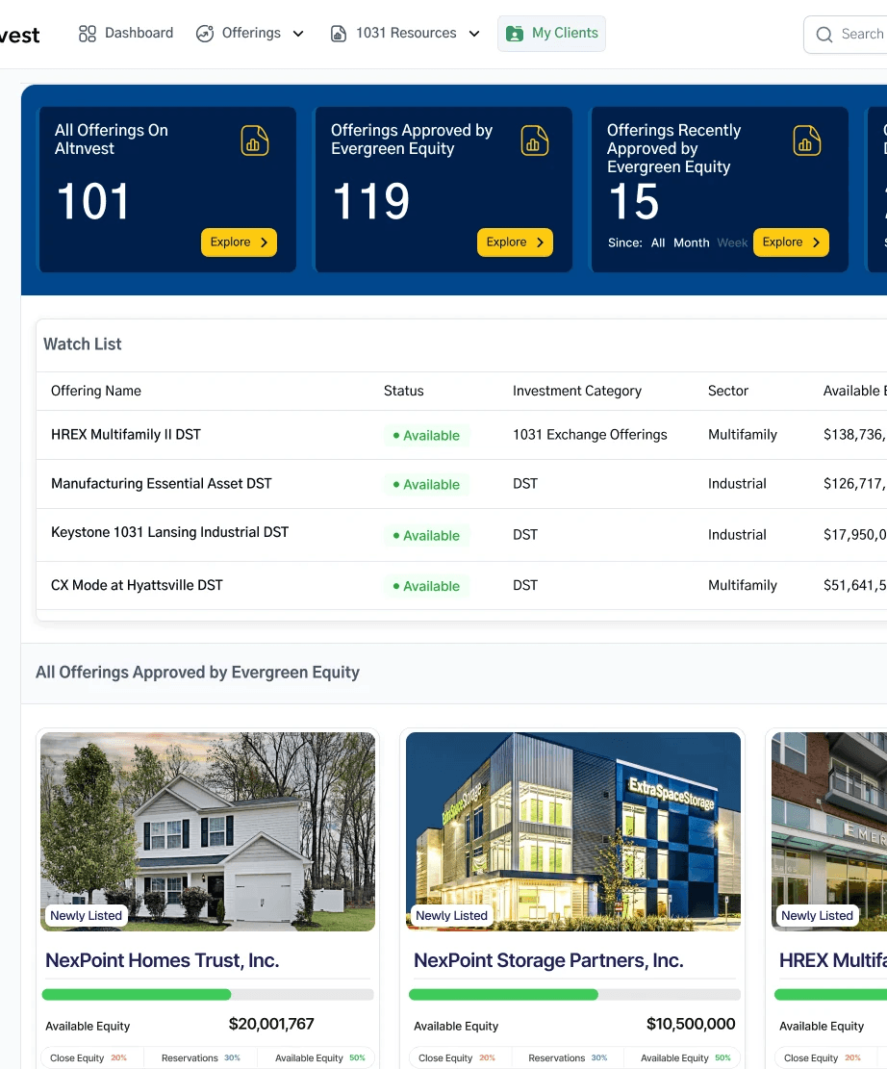The height and width of the screenshot is (1069, 887).
Task: Open NexPoint Storage Partners building thumbnail
Action: (573, 831)
